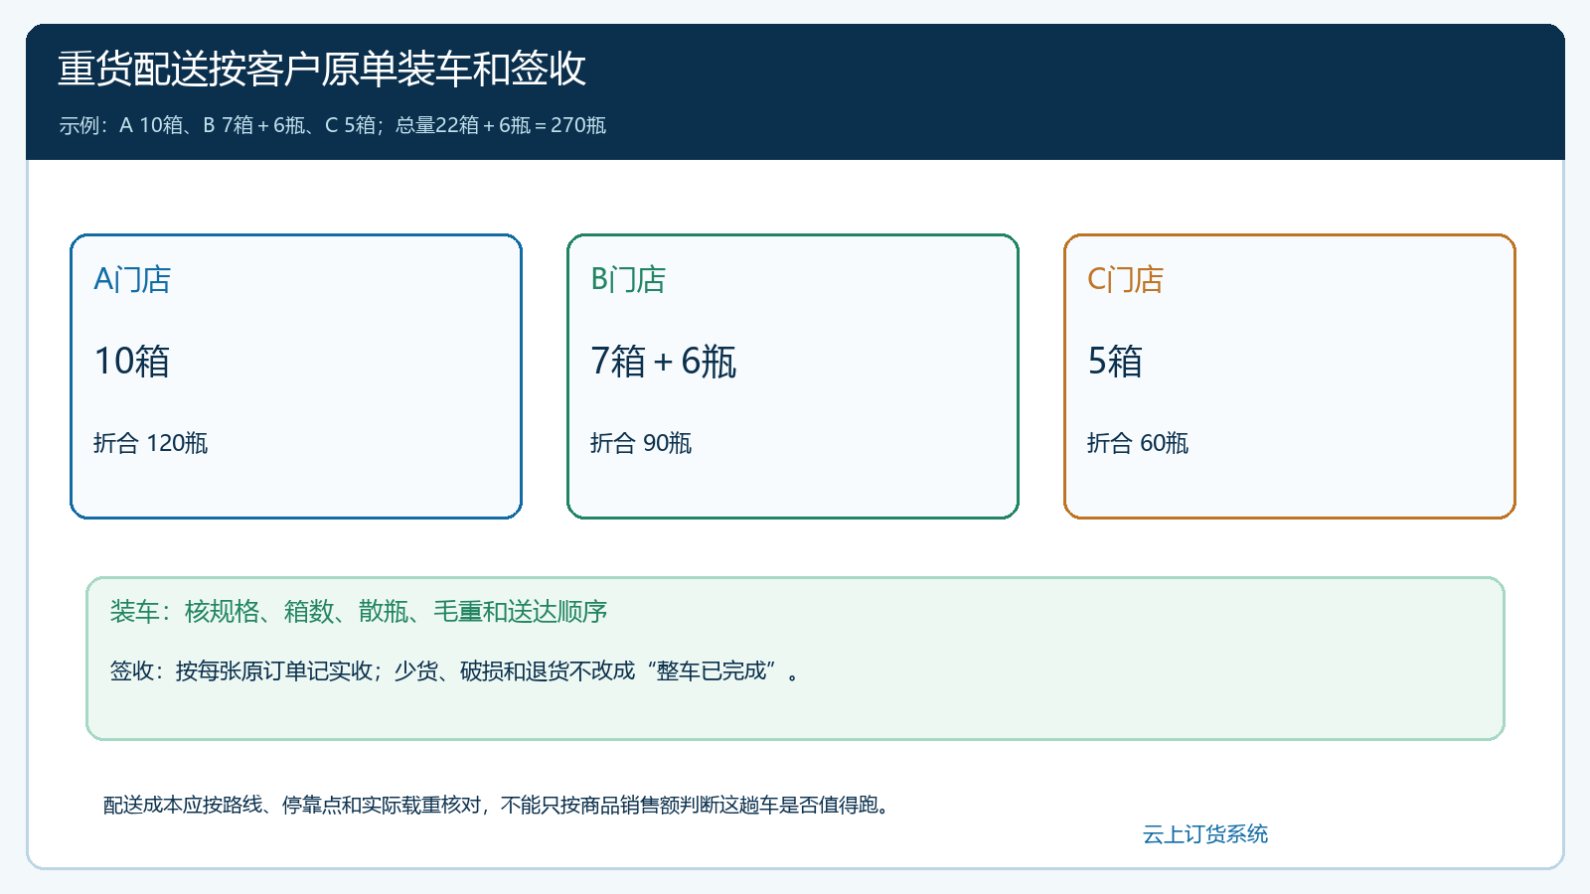Viewport: 1590px width, 894px height.
Task: Click the 签收 instruction sentence
Action: click(x=454, y=671)
